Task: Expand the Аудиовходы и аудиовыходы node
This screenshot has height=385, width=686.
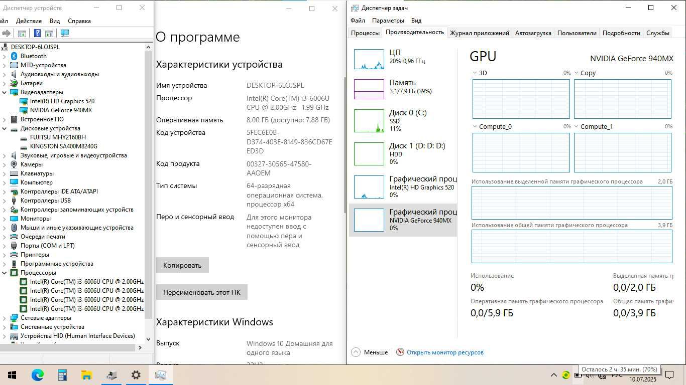Action: pyautogui.click(x=5, y=74)
